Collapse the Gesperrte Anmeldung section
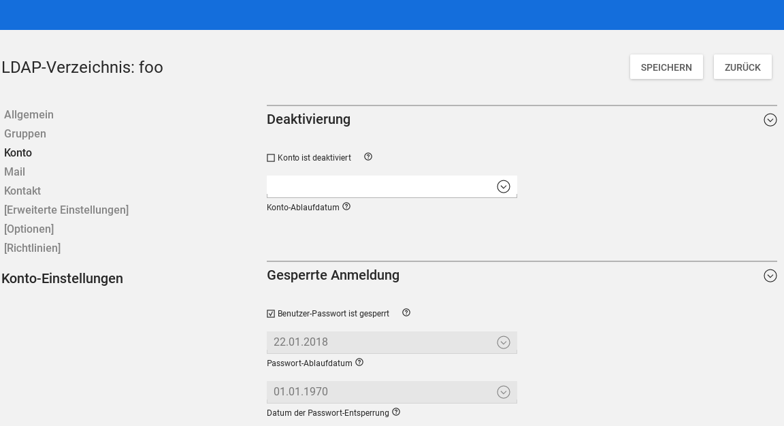The height and width of the screenshot is (426, 784). 770,276
